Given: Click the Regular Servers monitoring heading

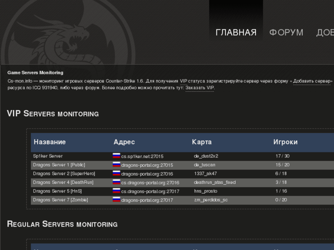Looking at the screenshot, I should 62,224.
